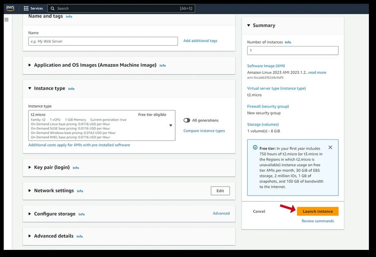Open Compare instance types link

(204, 130)
